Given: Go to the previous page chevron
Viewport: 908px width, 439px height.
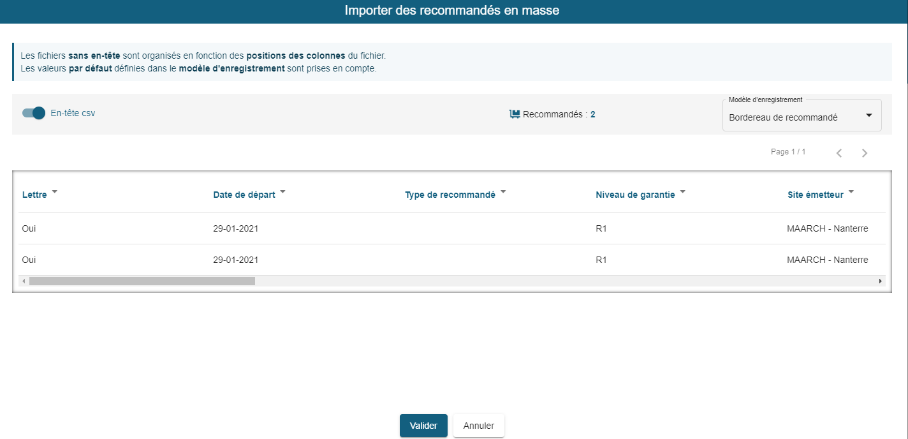Looking at the screenshot, I should click(839, 153).
